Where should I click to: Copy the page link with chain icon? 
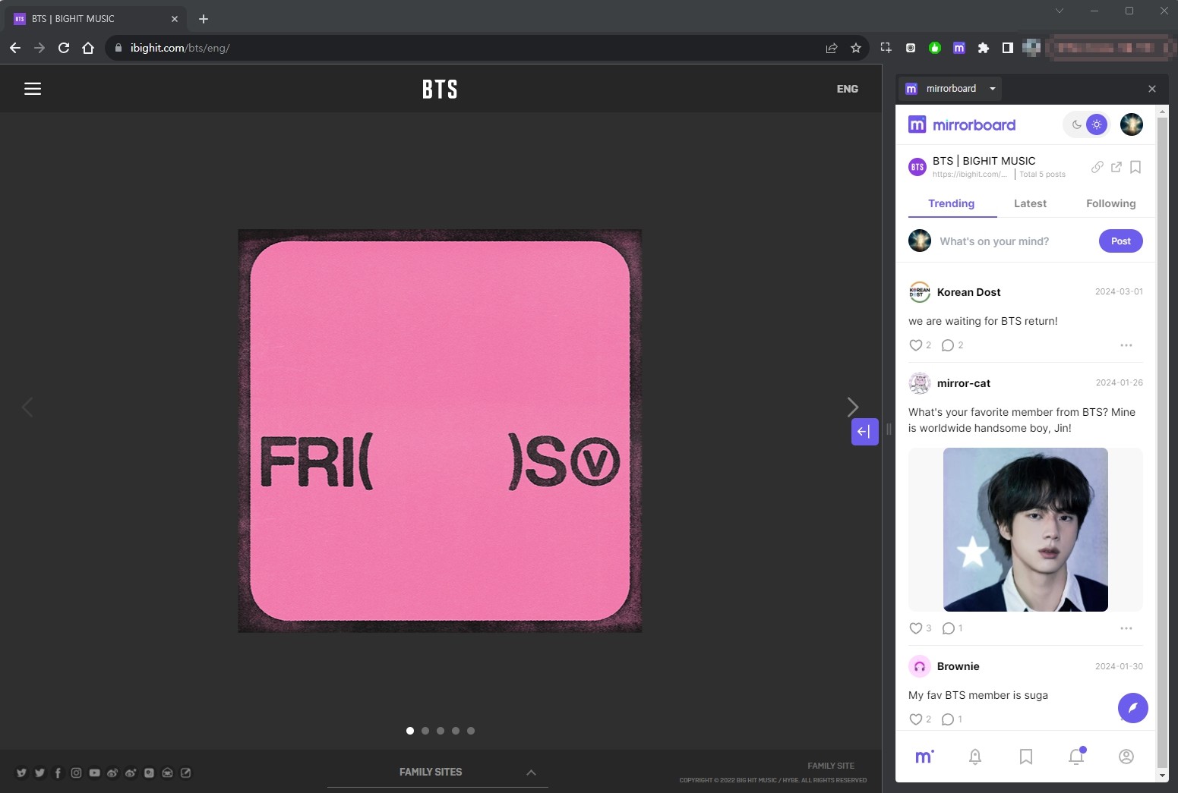tap(1097, 167)
